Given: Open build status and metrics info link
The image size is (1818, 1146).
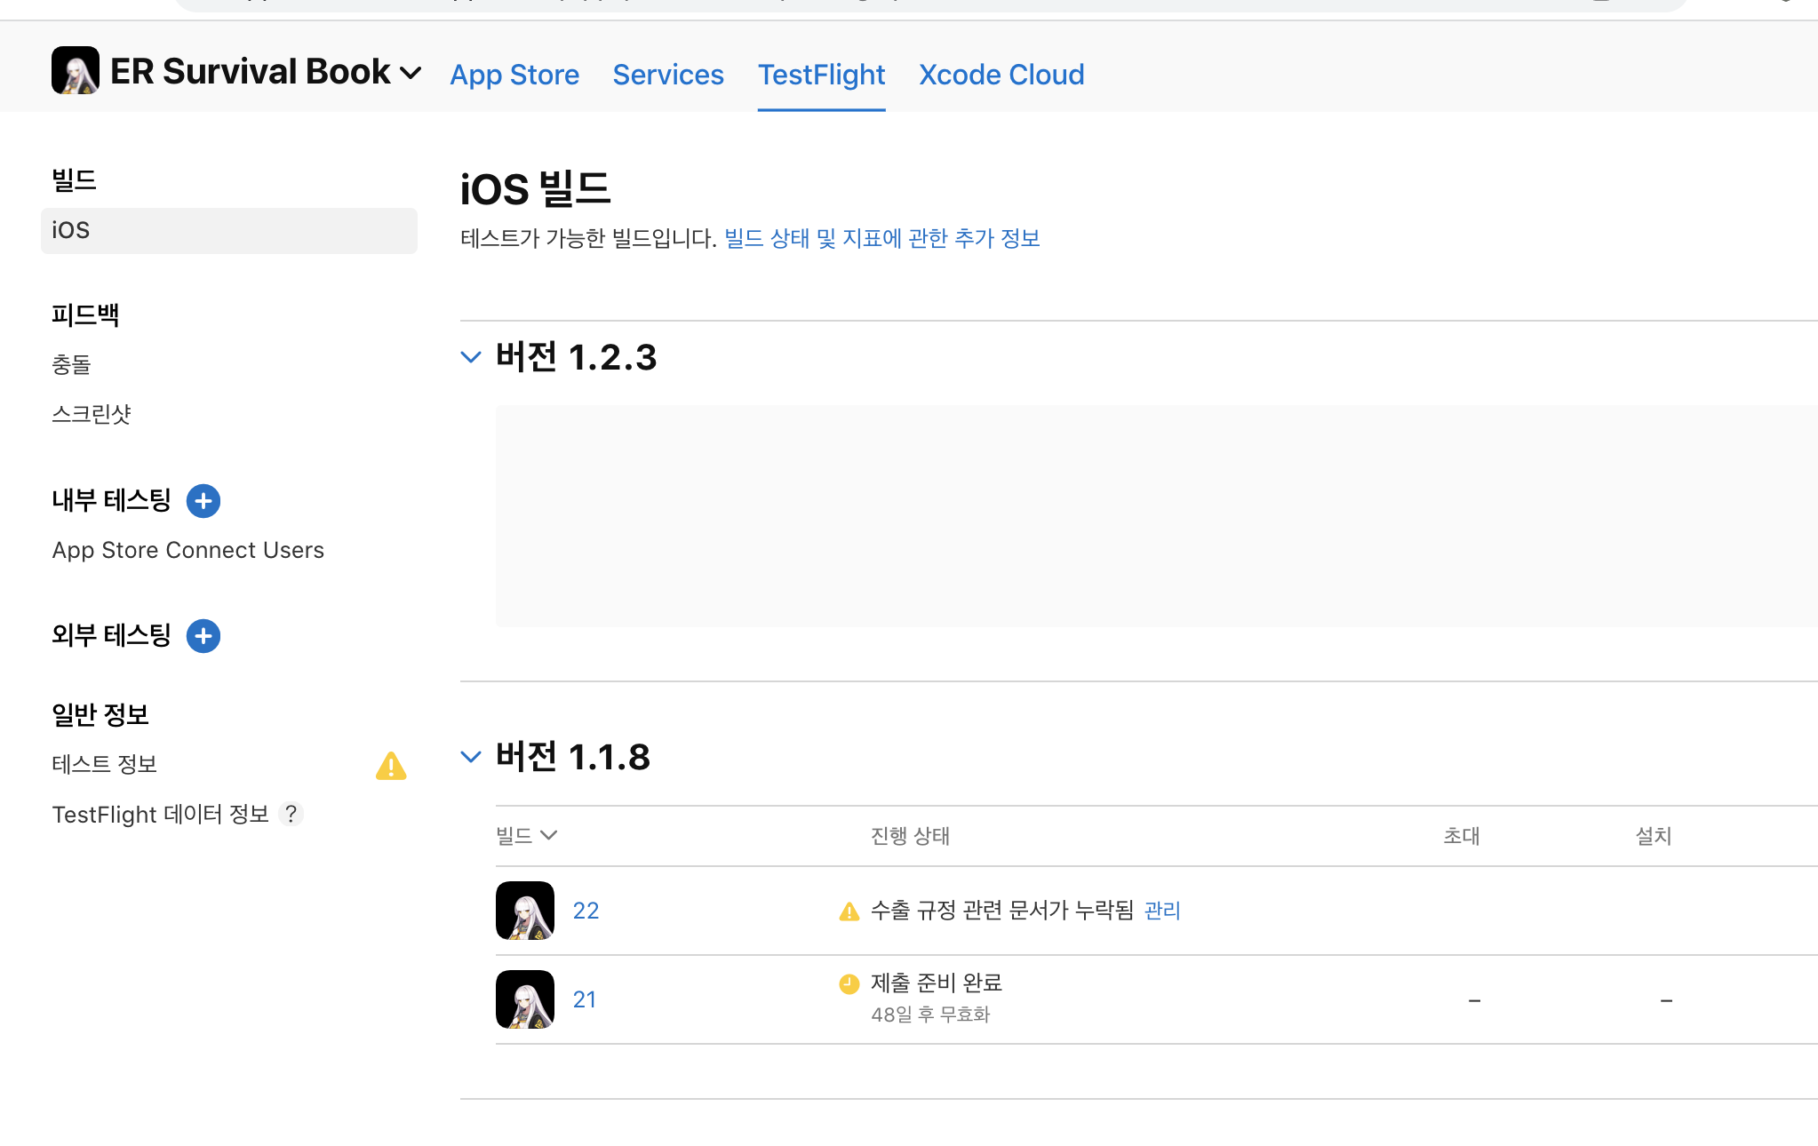Looking at the screenshot, I should tap(881, 238).
